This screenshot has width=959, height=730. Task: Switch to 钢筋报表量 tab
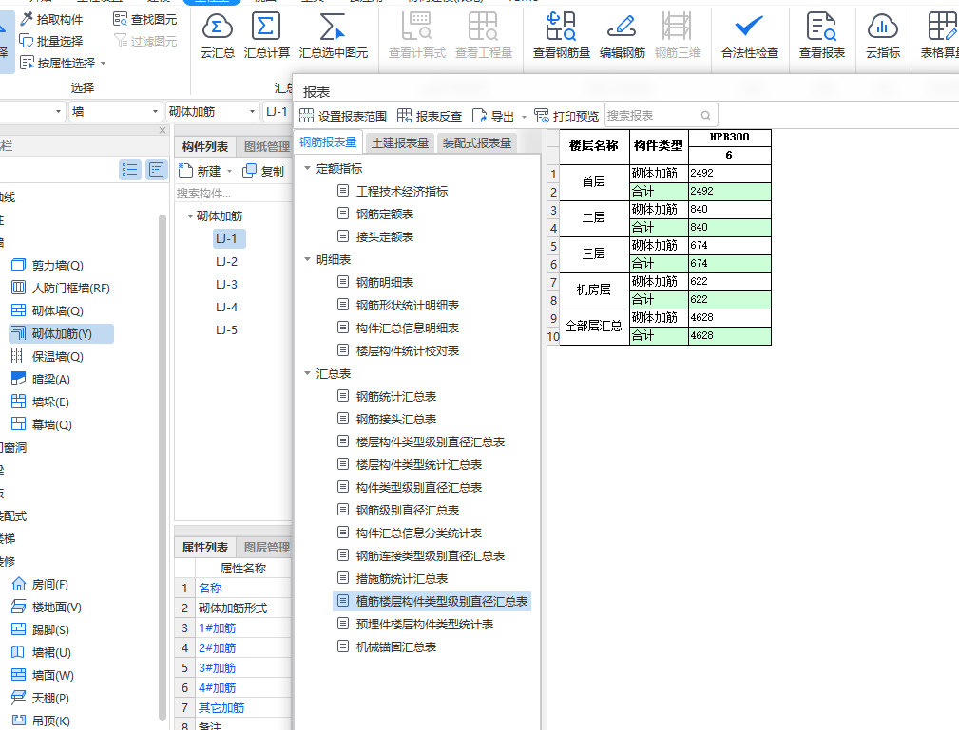329,142
